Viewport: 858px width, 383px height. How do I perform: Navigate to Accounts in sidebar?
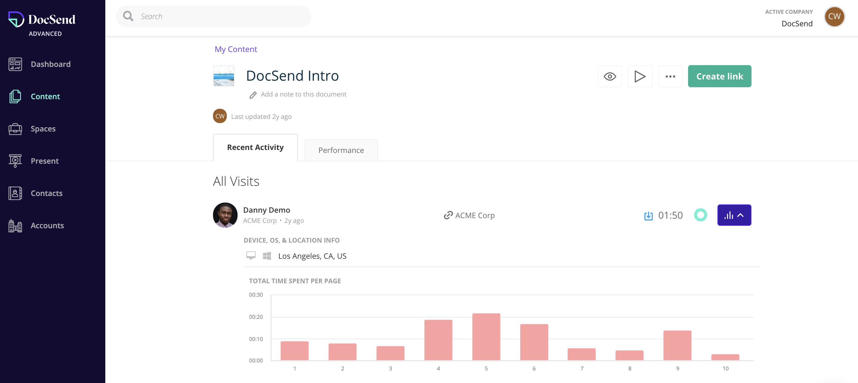[x=47, y=226]
